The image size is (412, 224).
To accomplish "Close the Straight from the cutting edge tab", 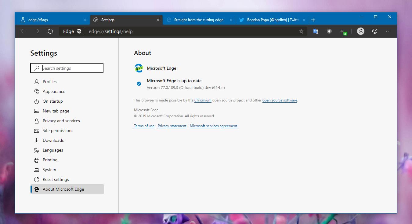I will click(x=231, y=20).
